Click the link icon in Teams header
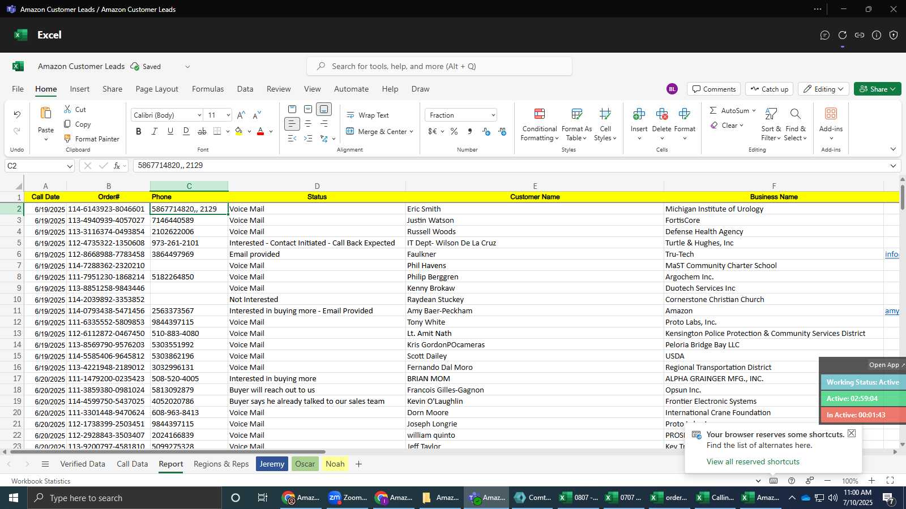Viewport: 906px width, 509px height. [x=860, y=35]
